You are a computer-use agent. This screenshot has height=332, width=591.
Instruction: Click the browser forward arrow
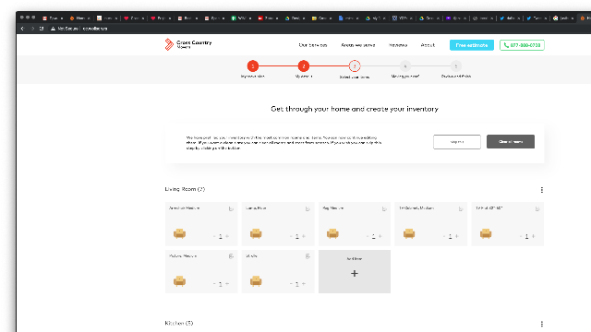[32, 29]
